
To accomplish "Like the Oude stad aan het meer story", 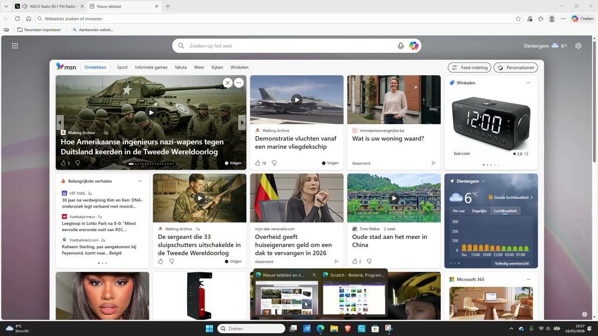I will [x=355, y=261].
